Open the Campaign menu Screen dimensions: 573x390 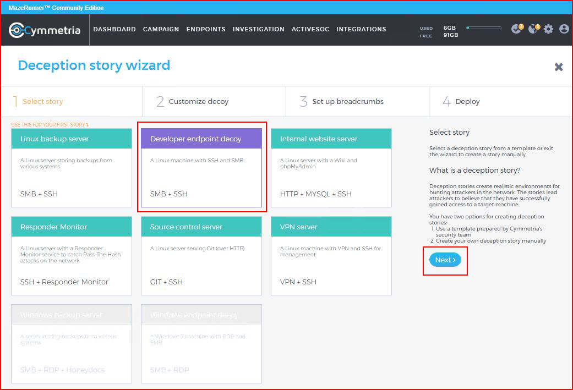click(x=161, y=29)
